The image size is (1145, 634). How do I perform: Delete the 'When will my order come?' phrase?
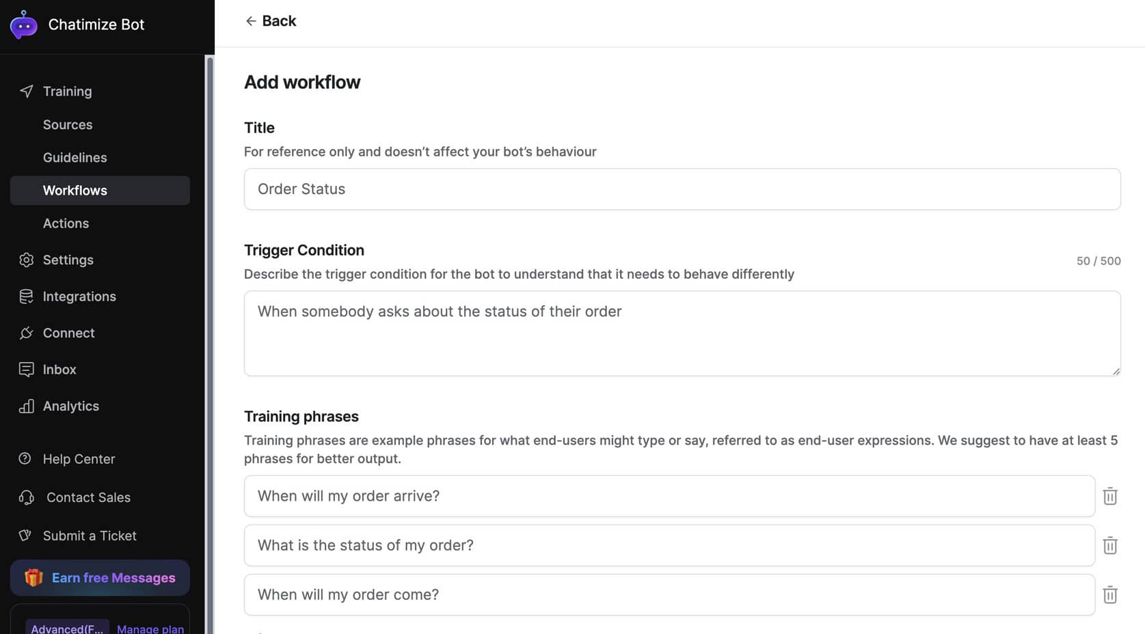pos(1109,595)
